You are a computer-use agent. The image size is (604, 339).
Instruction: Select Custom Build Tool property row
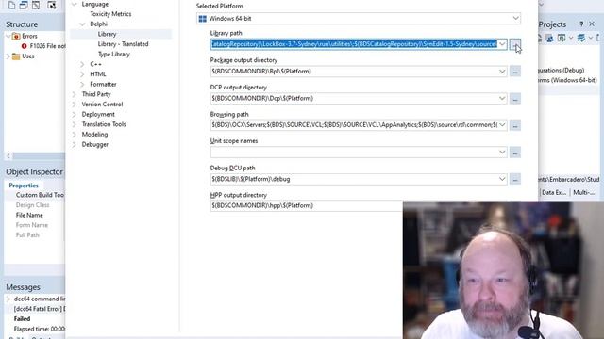point(40,195)
